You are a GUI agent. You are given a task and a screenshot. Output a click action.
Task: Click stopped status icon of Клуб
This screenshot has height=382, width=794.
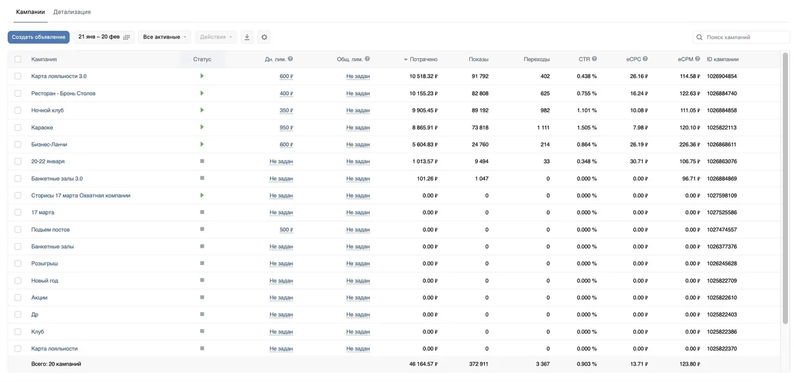pos(202,331)
